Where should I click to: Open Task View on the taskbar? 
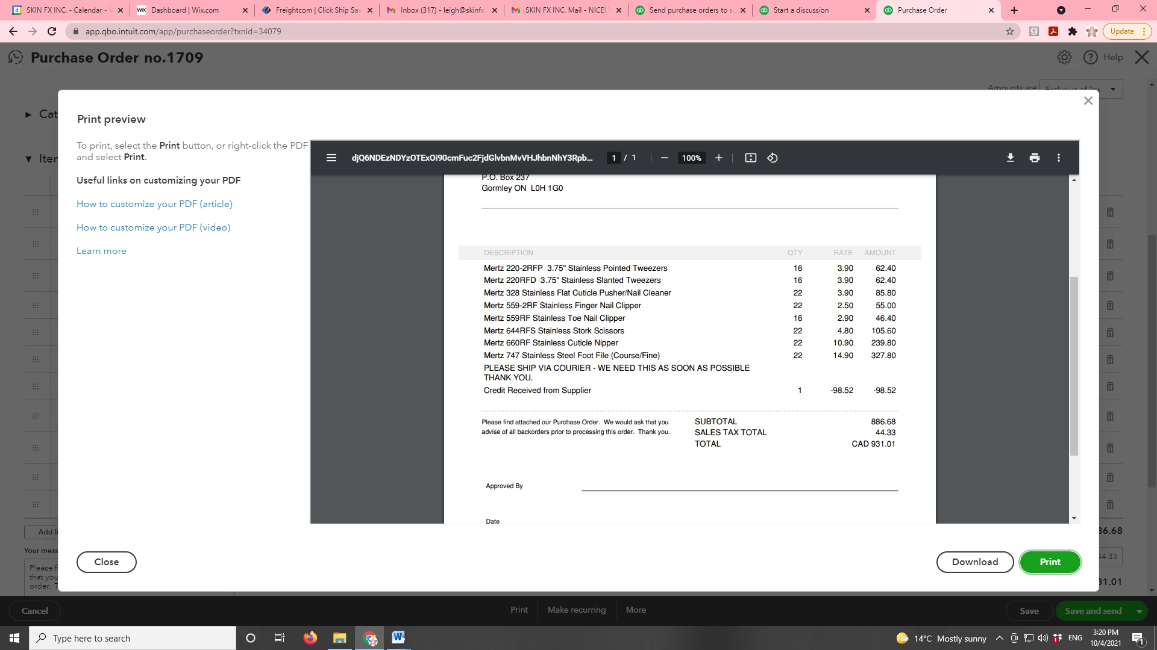pos(280,638)
